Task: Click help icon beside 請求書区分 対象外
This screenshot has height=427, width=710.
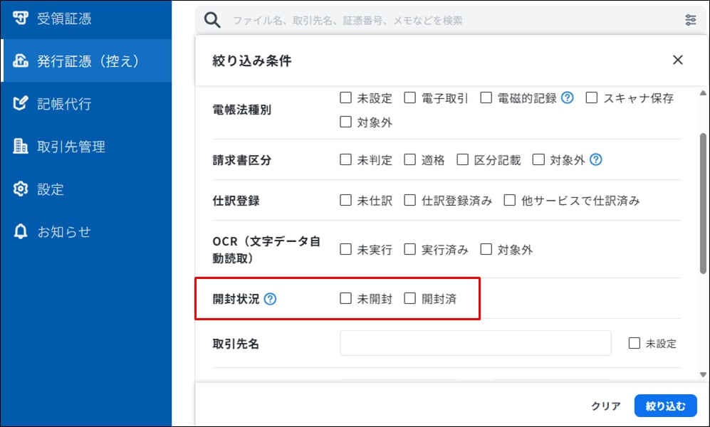Action: point(596,160)
